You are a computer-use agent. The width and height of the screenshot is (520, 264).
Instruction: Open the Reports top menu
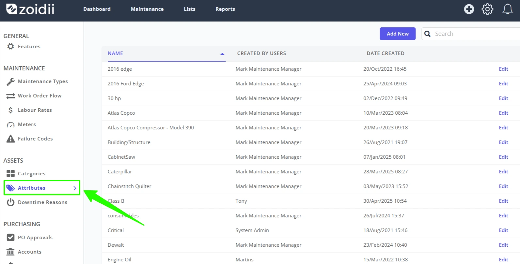click(x=225, y=9)
